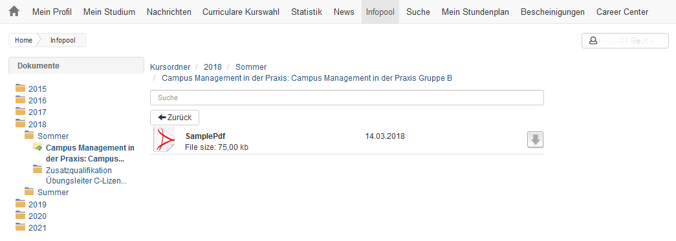Click the 2015 folder icon
676x241 pixels.
(x=20, y=89)
